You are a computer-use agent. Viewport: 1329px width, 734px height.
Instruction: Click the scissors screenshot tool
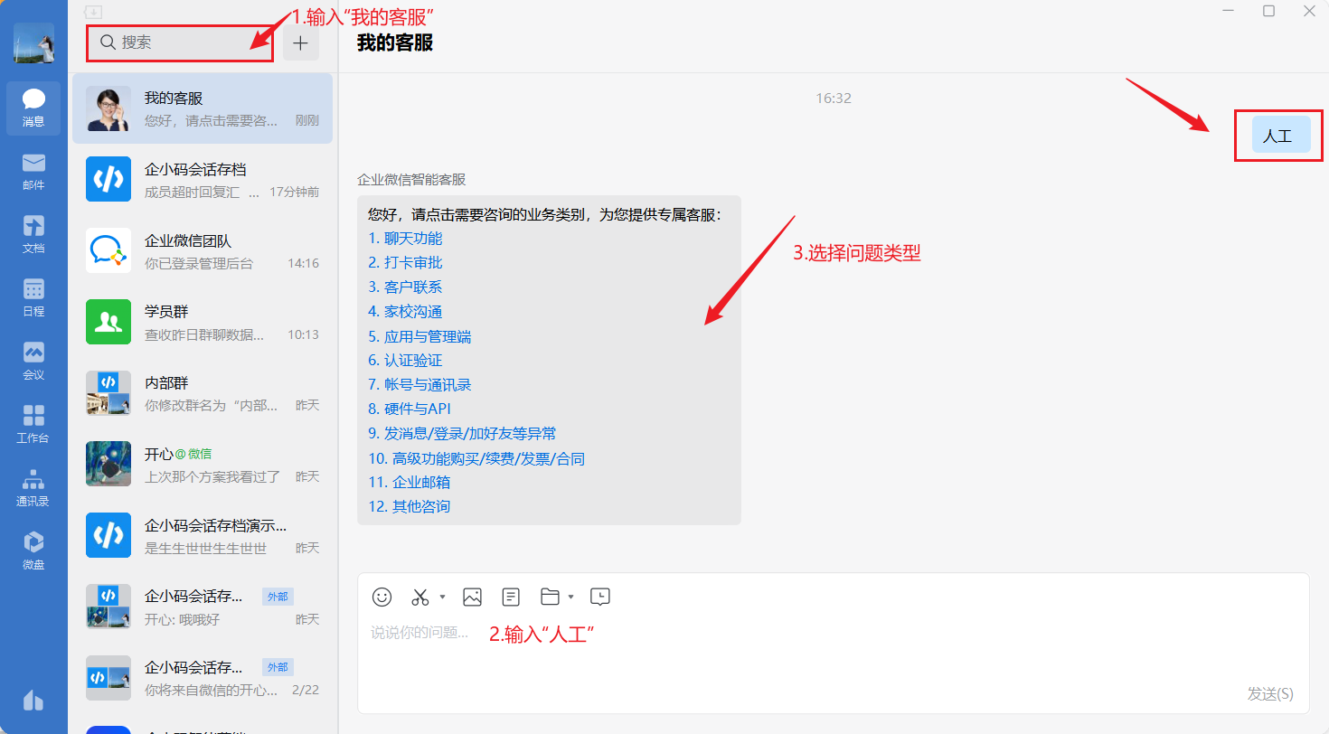click(420, 597)
